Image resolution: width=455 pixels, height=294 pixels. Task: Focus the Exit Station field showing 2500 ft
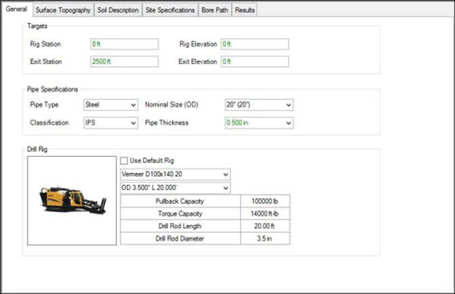pyautogui.click(x=124, y=62)
